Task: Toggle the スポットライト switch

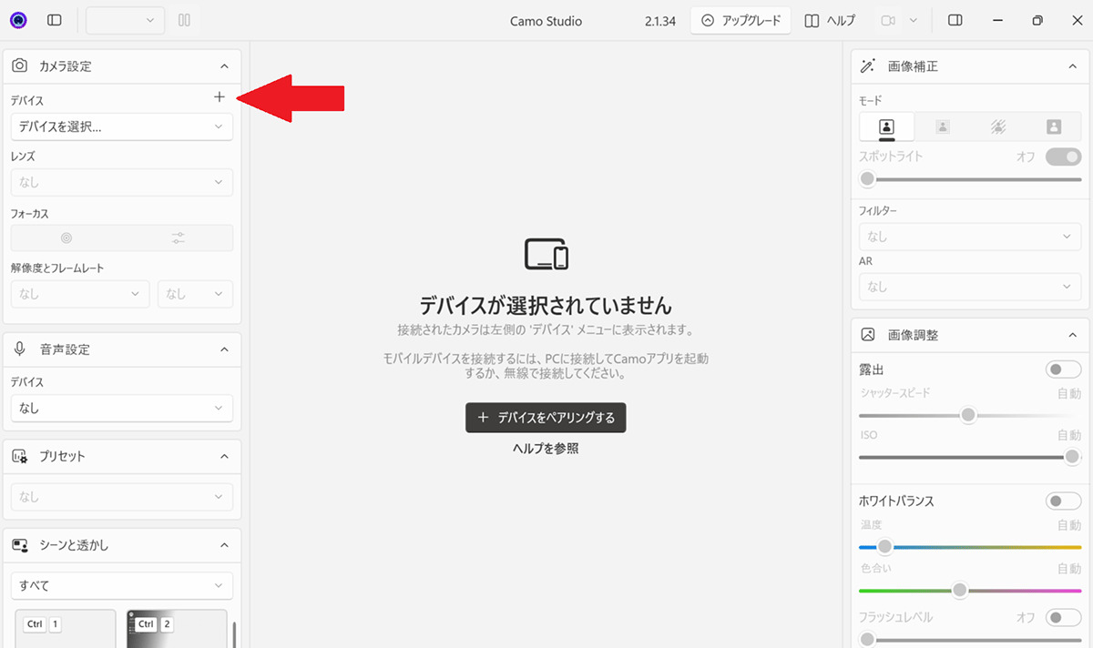Action: click(1063, 157)
